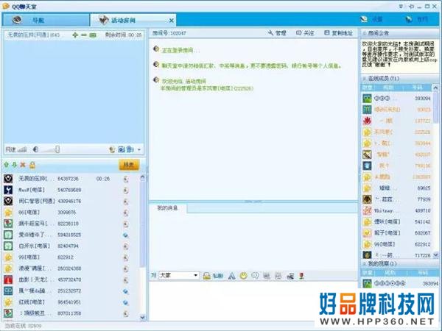This screenshot has height=331, width=442.
Task: Select queue user 红桃[电信] 964541951
Action: point(71,302)
